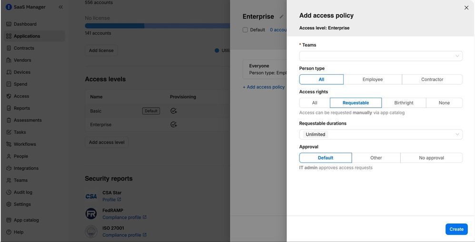Viewport: 475px width, 242px height.
Task: Toggle the Default checkbox for Enterprise
Action: tap(245, 30)
